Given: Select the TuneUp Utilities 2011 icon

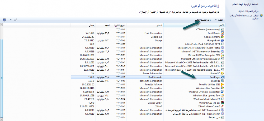Looking at the screenshot, I should [x=222, y=84].
